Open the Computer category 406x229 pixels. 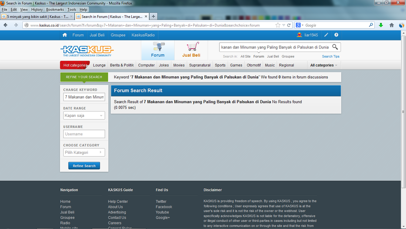click(x=147, y=65)
